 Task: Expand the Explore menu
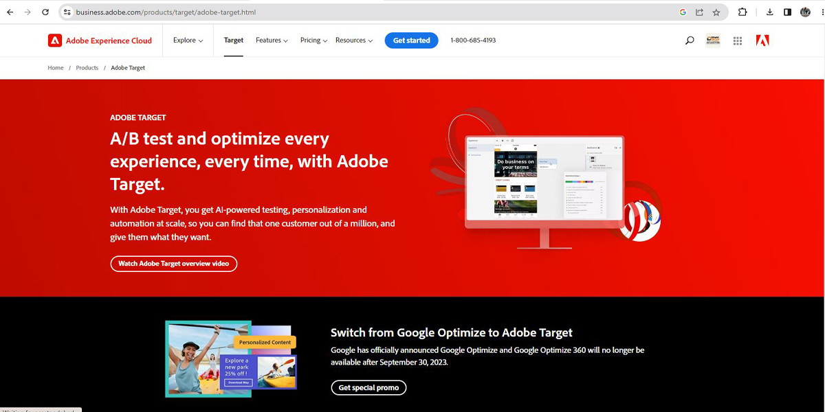click(x=188, y=41)
